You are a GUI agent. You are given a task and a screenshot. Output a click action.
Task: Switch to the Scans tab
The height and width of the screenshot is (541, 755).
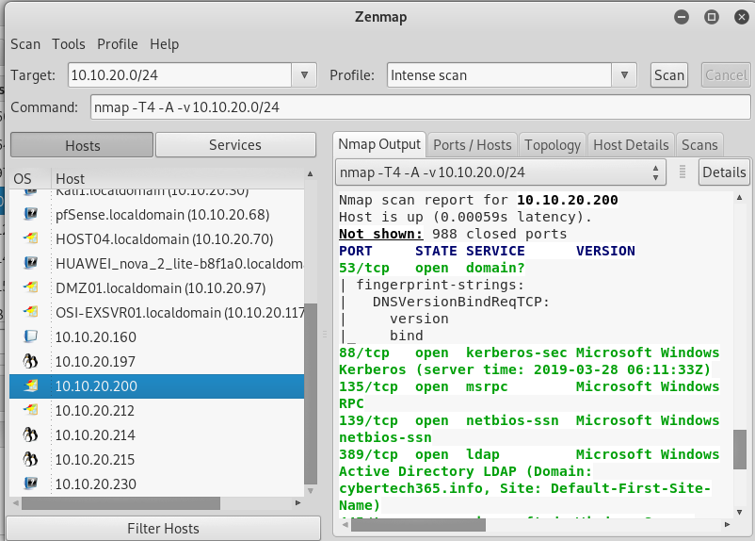[x=699, y=145]
